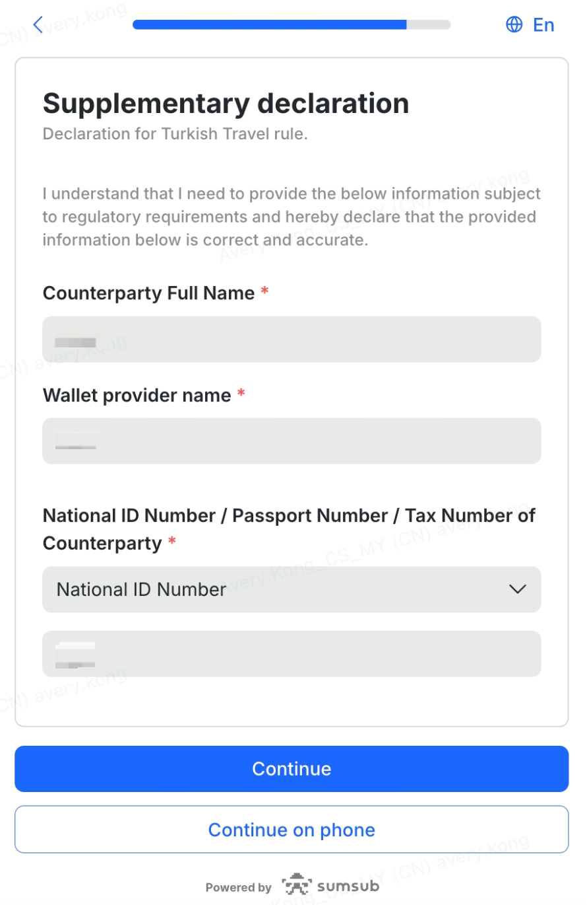Click the National ID / Passport Number label
The image size is (587, 905).
point(289,516)
